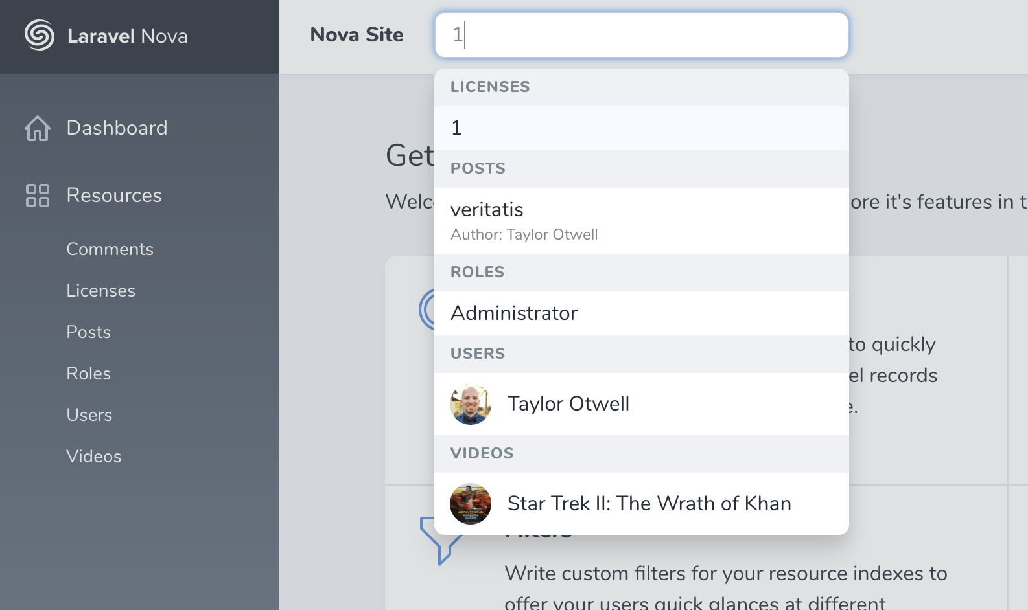Image resolution: width=1028 pixels, height=610 pixels.
Task: Open Star Trek II: The Wrath of Khan result
Action: pyautogui.click(x=642, y=504)
